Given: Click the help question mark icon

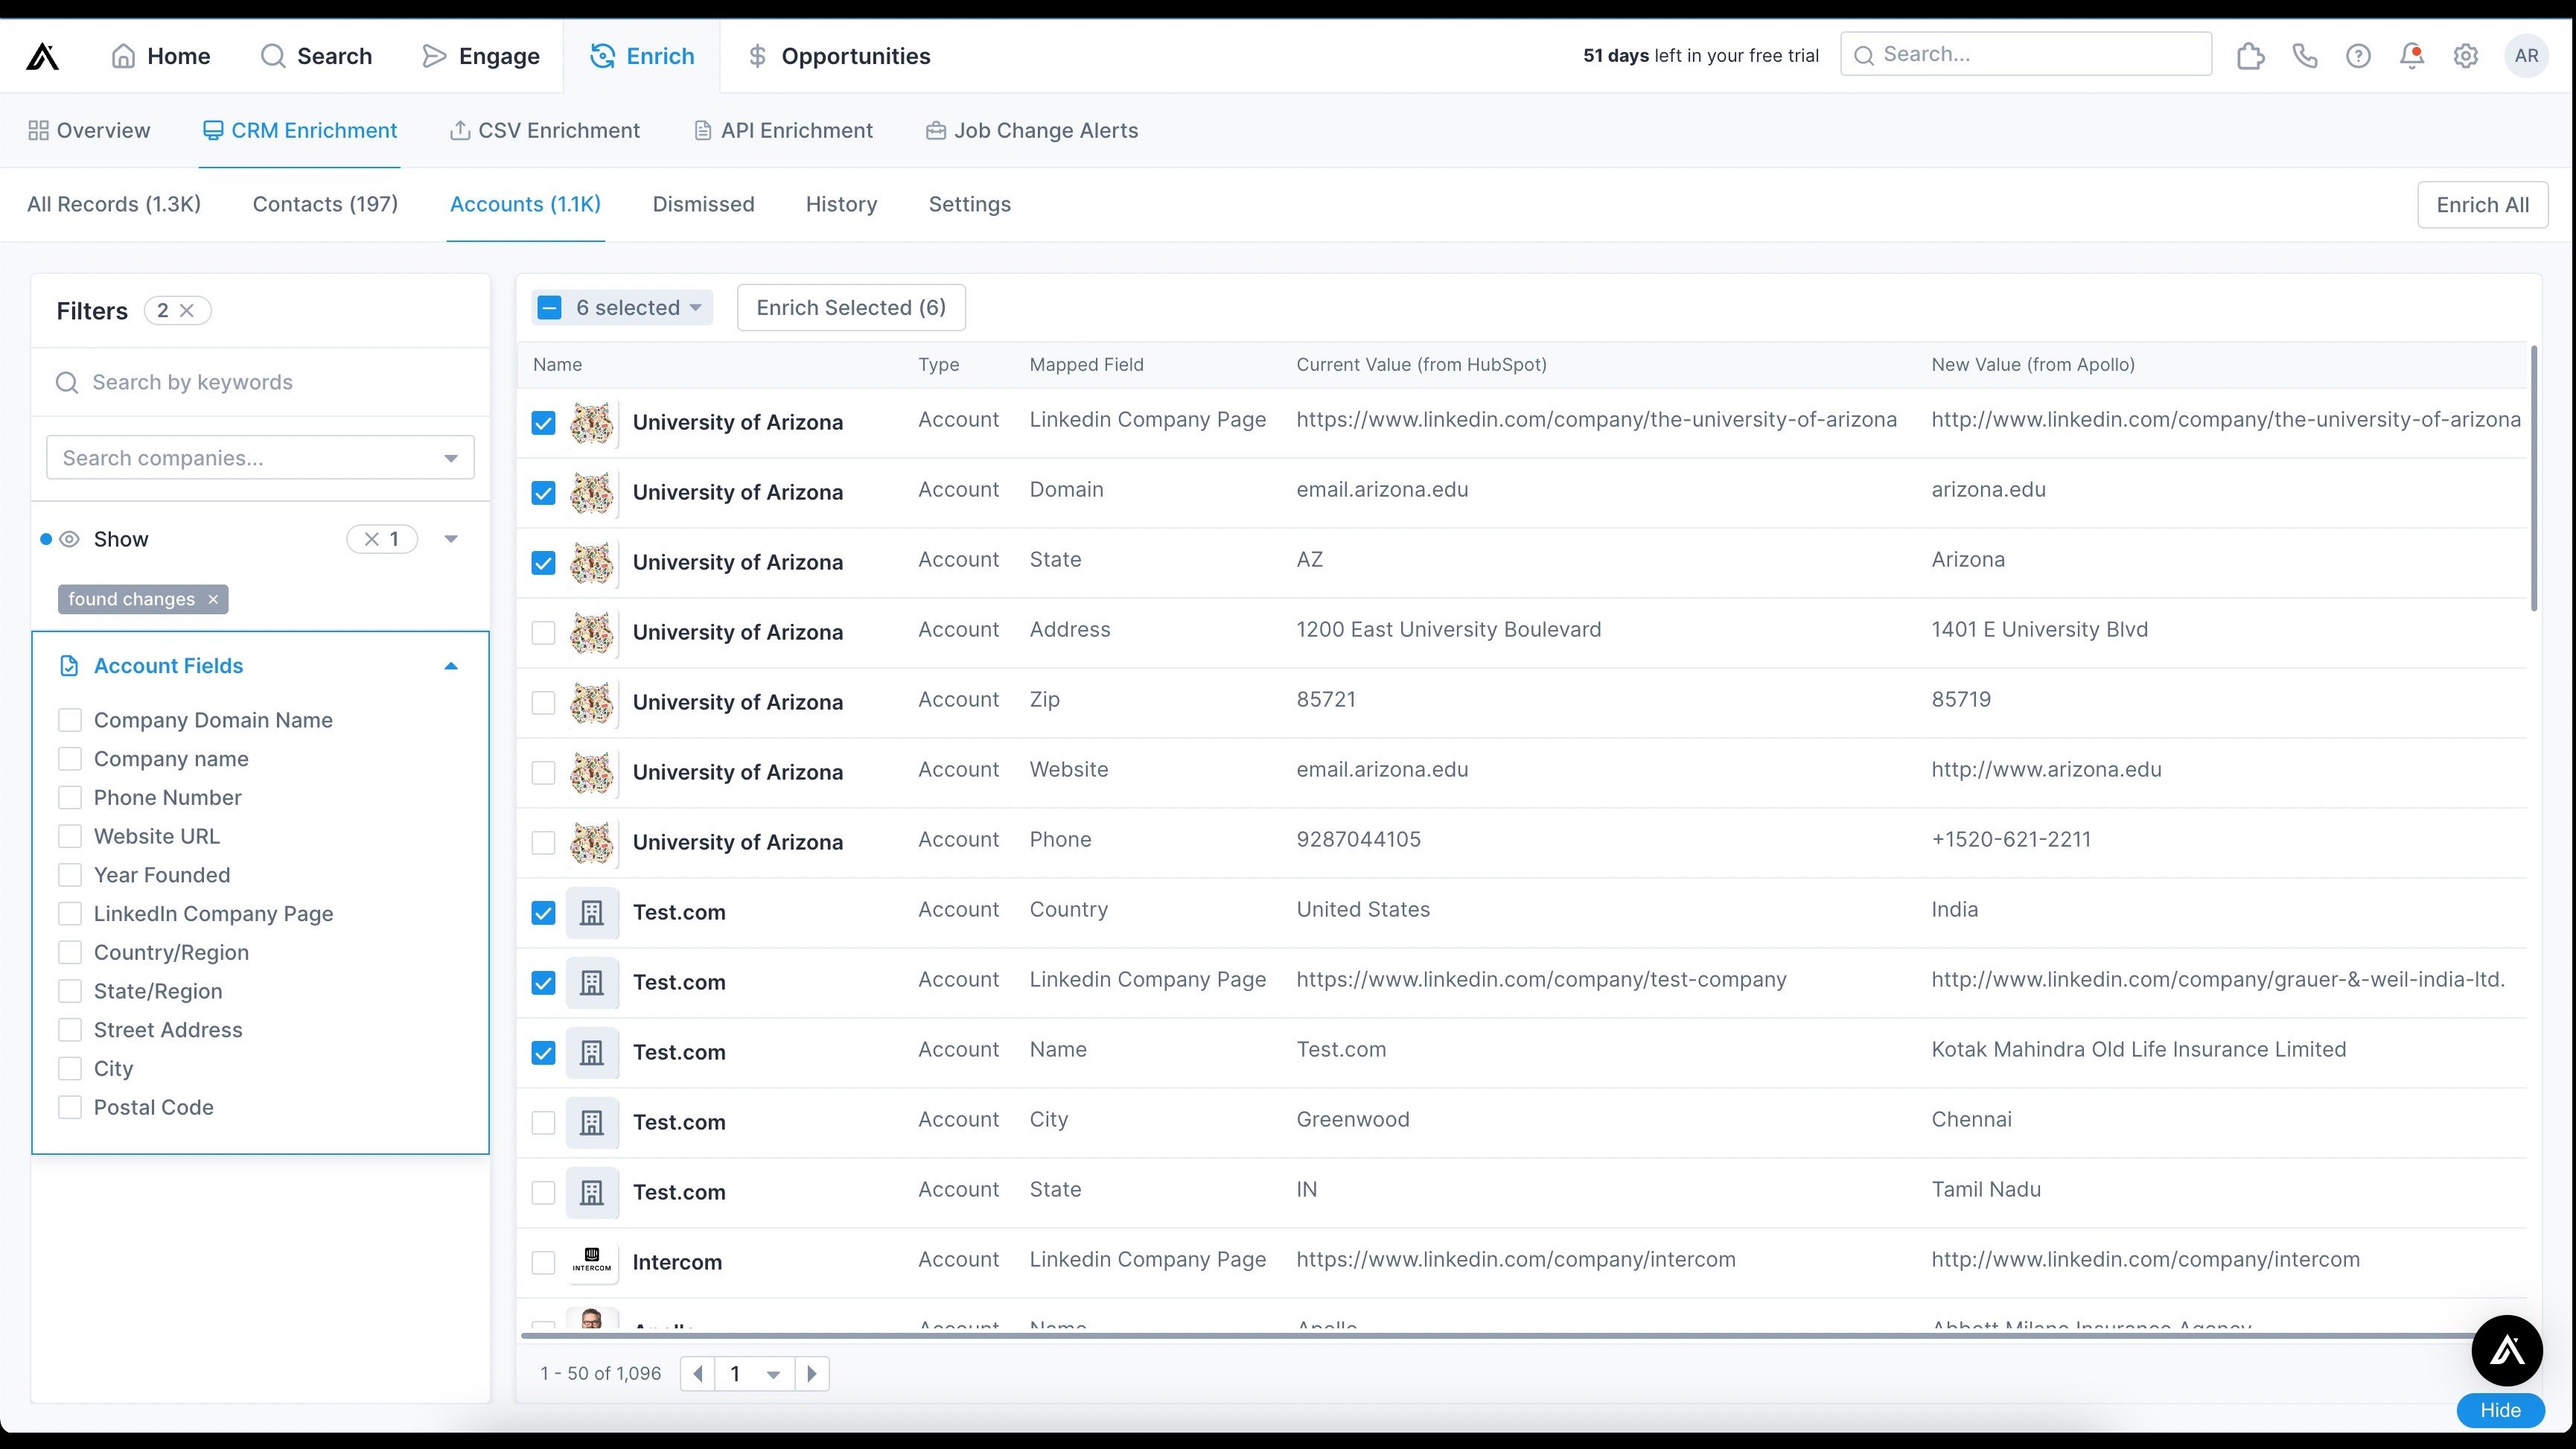Looking at the screenshot, I should 2359,56.
